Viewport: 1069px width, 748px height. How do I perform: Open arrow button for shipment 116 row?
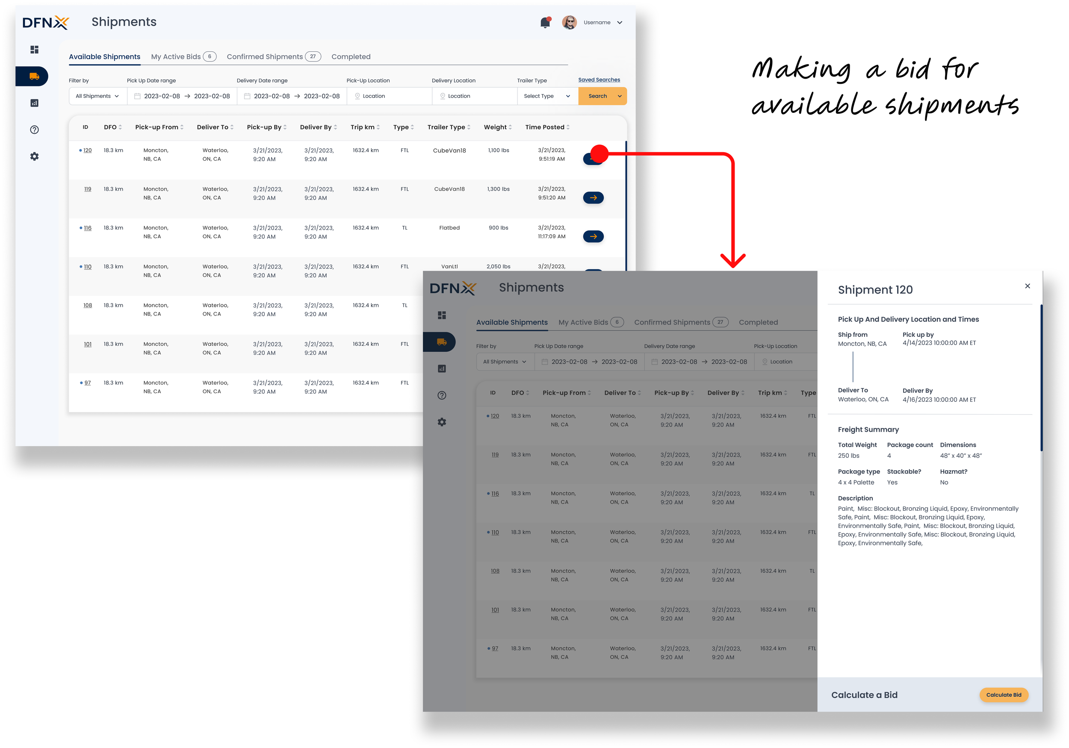(x=593, y=236)
